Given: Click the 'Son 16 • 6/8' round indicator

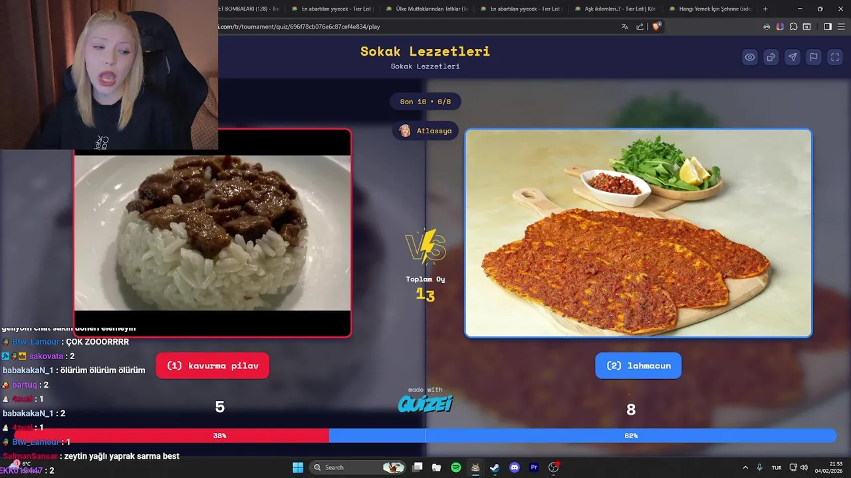Looking at the screenshot, I should point(425,102).
